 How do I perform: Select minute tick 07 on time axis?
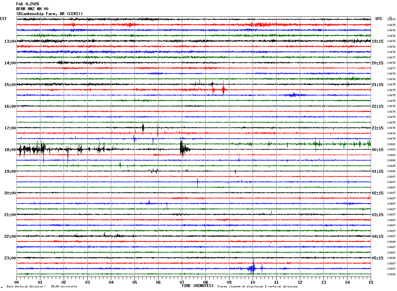tap(182, 282)
